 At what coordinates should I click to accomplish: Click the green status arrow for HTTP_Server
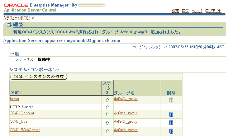(x=107, y=107)
